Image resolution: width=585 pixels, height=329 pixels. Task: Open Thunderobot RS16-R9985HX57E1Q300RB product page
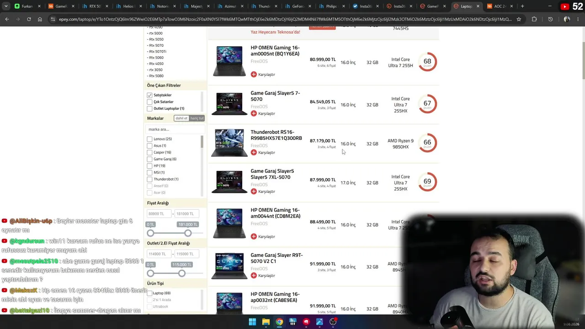tap(276, 135)
